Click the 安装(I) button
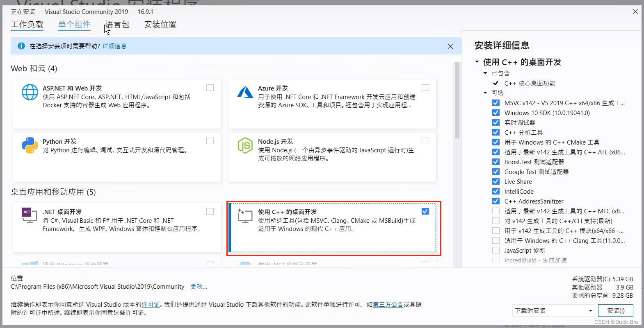 click(616, 310)
